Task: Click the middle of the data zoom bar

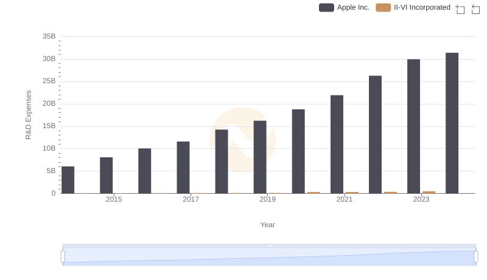Action: [x=269, y=256]
